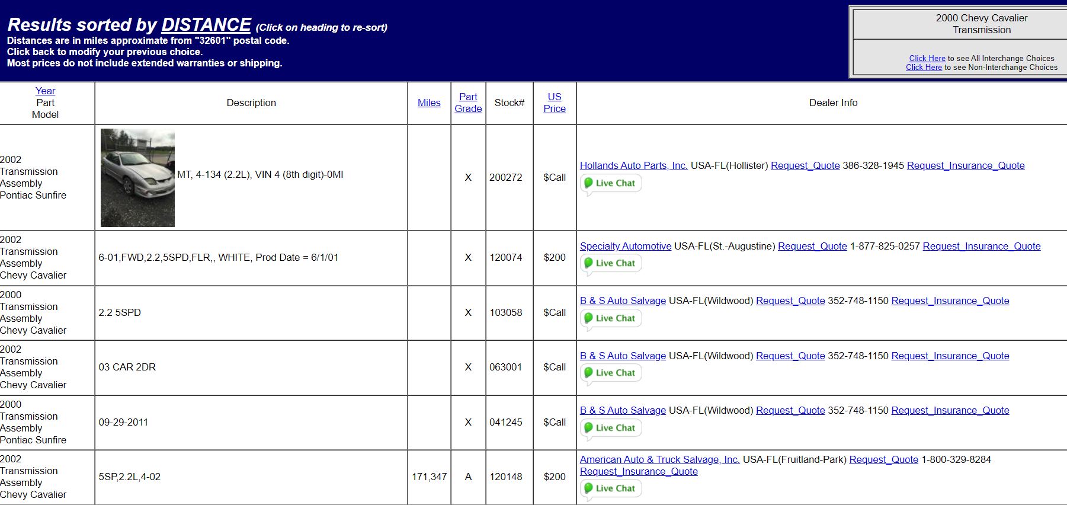Viewport: 1067px width, 505px height.
Task: Open Live Chat for stock 103058 row
Action: coord(611,319)
